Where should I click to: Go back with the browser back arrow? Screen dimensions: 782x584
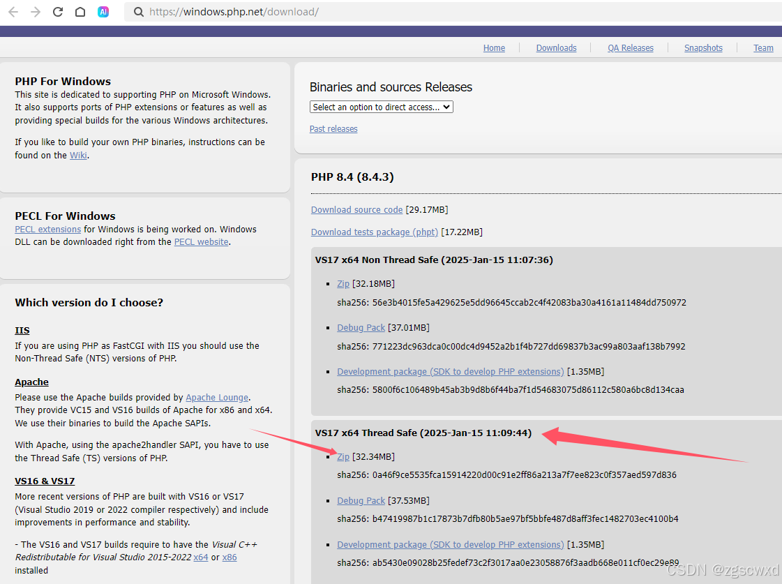(x=13, y=12)
